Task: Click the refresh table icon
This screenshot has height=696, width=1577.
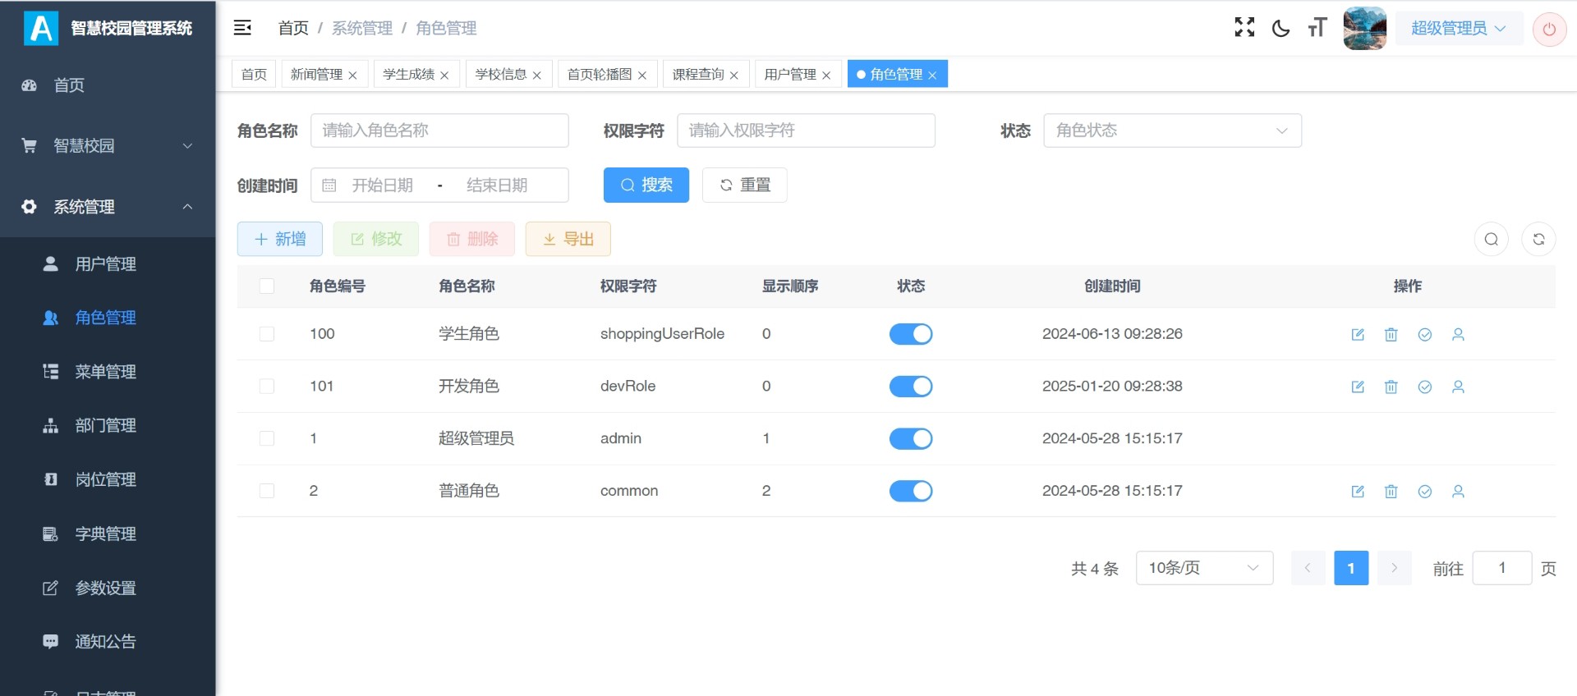Action: tap(1538, 239)
